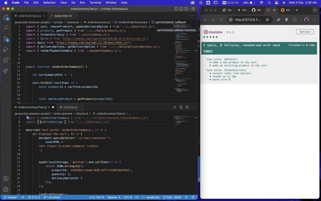Open notifications bell in status bar

click(x=193, y=197)
